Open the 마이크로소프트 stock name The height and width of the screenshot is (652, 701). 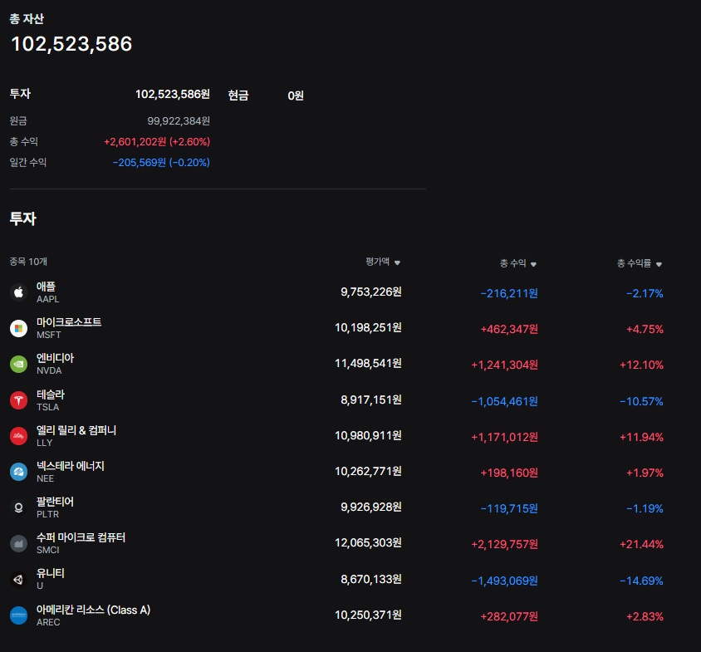69,322
